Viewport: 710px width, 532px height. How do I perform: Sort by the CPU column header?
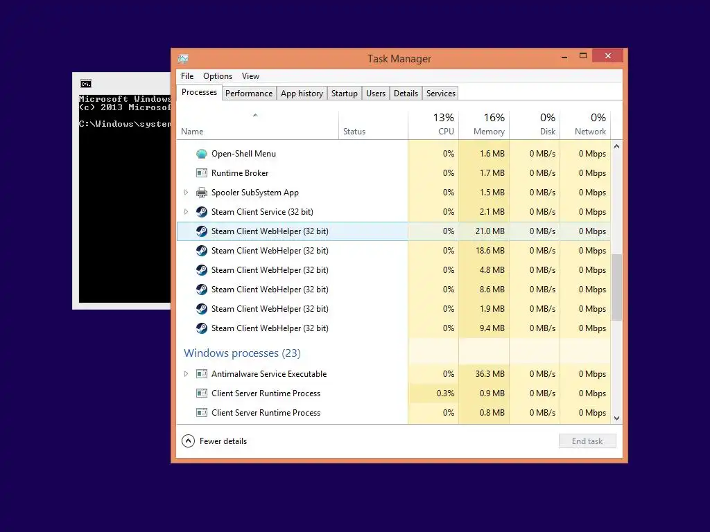click(x=433, y=125)
